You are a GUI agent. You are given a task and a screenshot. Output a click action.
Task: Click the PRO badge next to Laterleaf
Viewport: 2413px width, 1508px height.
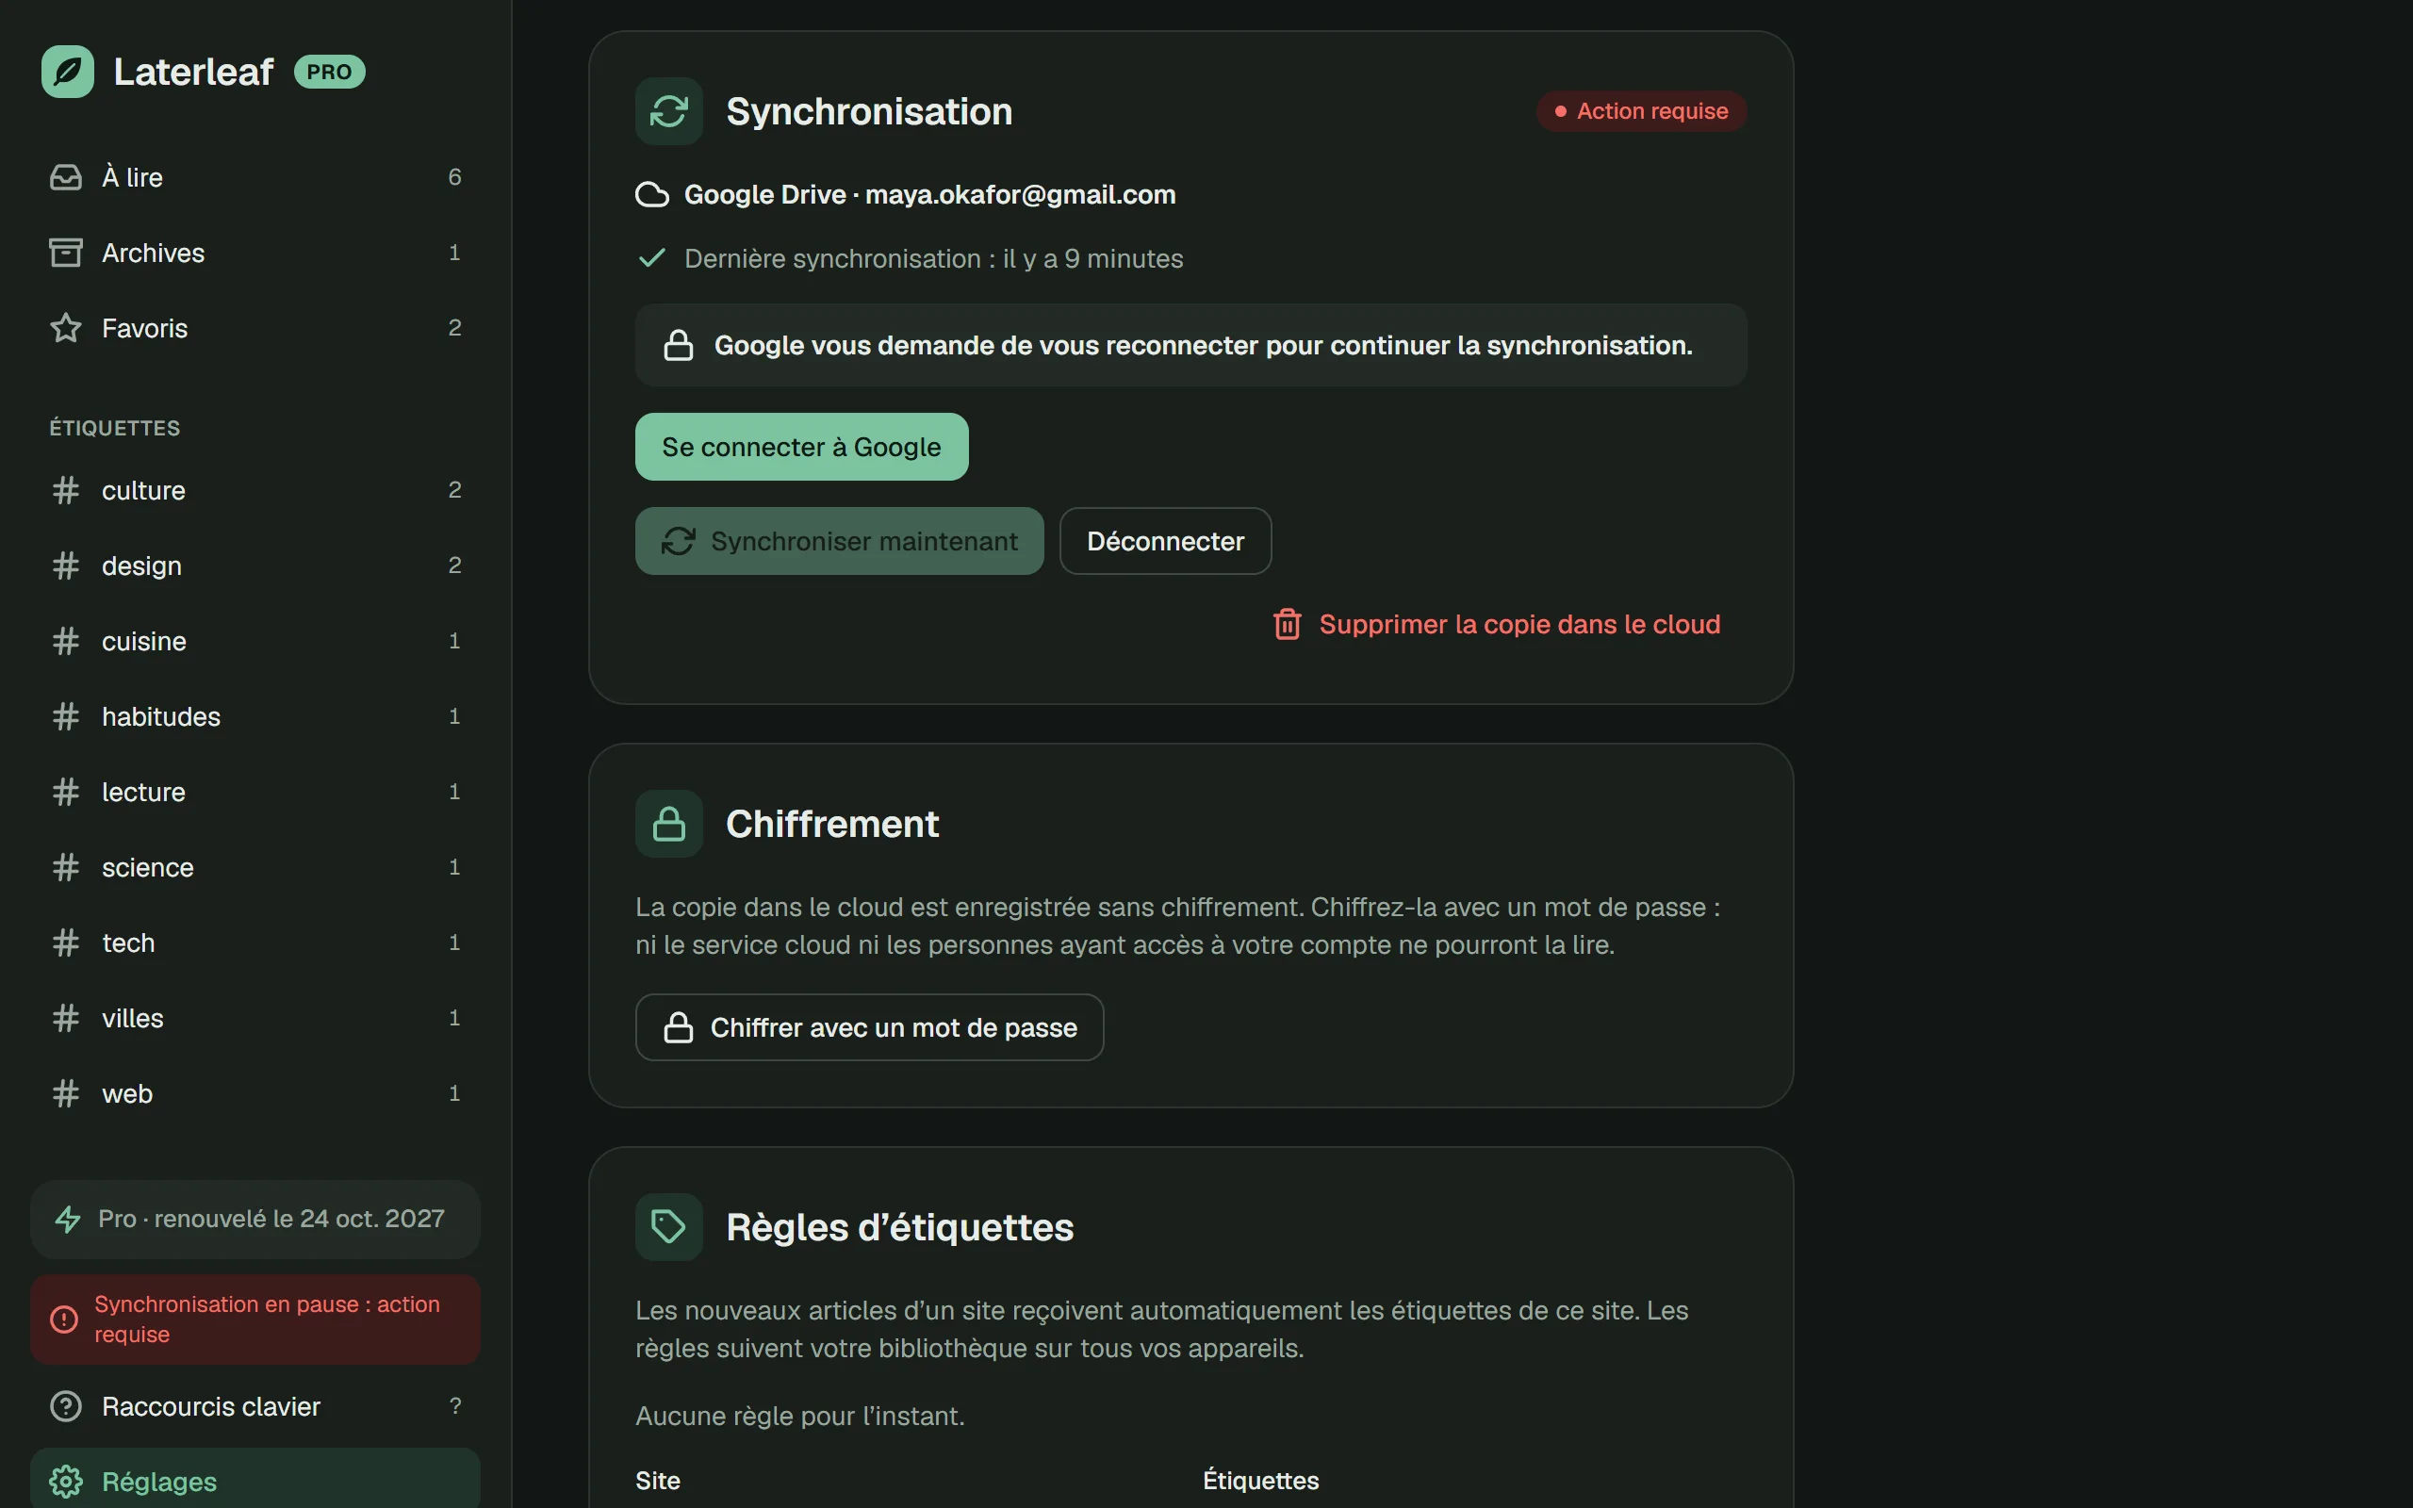pyautogui.click(x=329, y=72)
